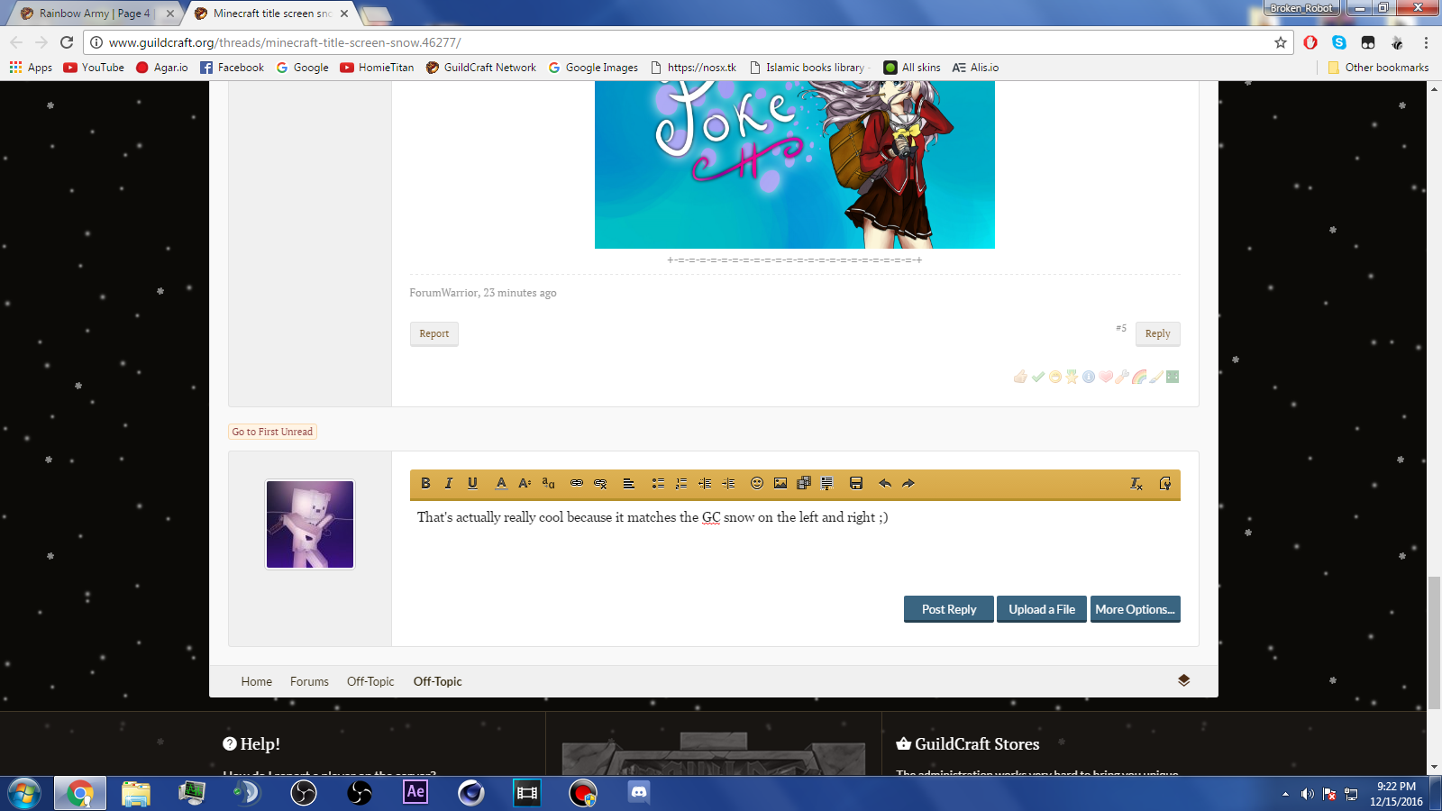Image resolution: width=1442 pixels, height=811 pixels.
Task: Open the AdBlock red hand extension
Action: 1310,42
